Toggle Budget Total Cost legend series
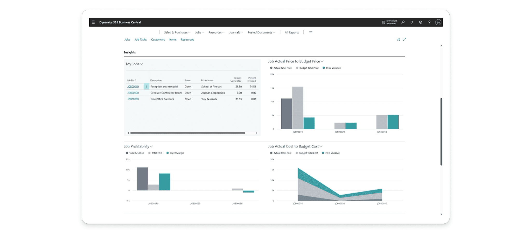The width and height of the screenshot is (531, 235). click(x=307, y=153)
